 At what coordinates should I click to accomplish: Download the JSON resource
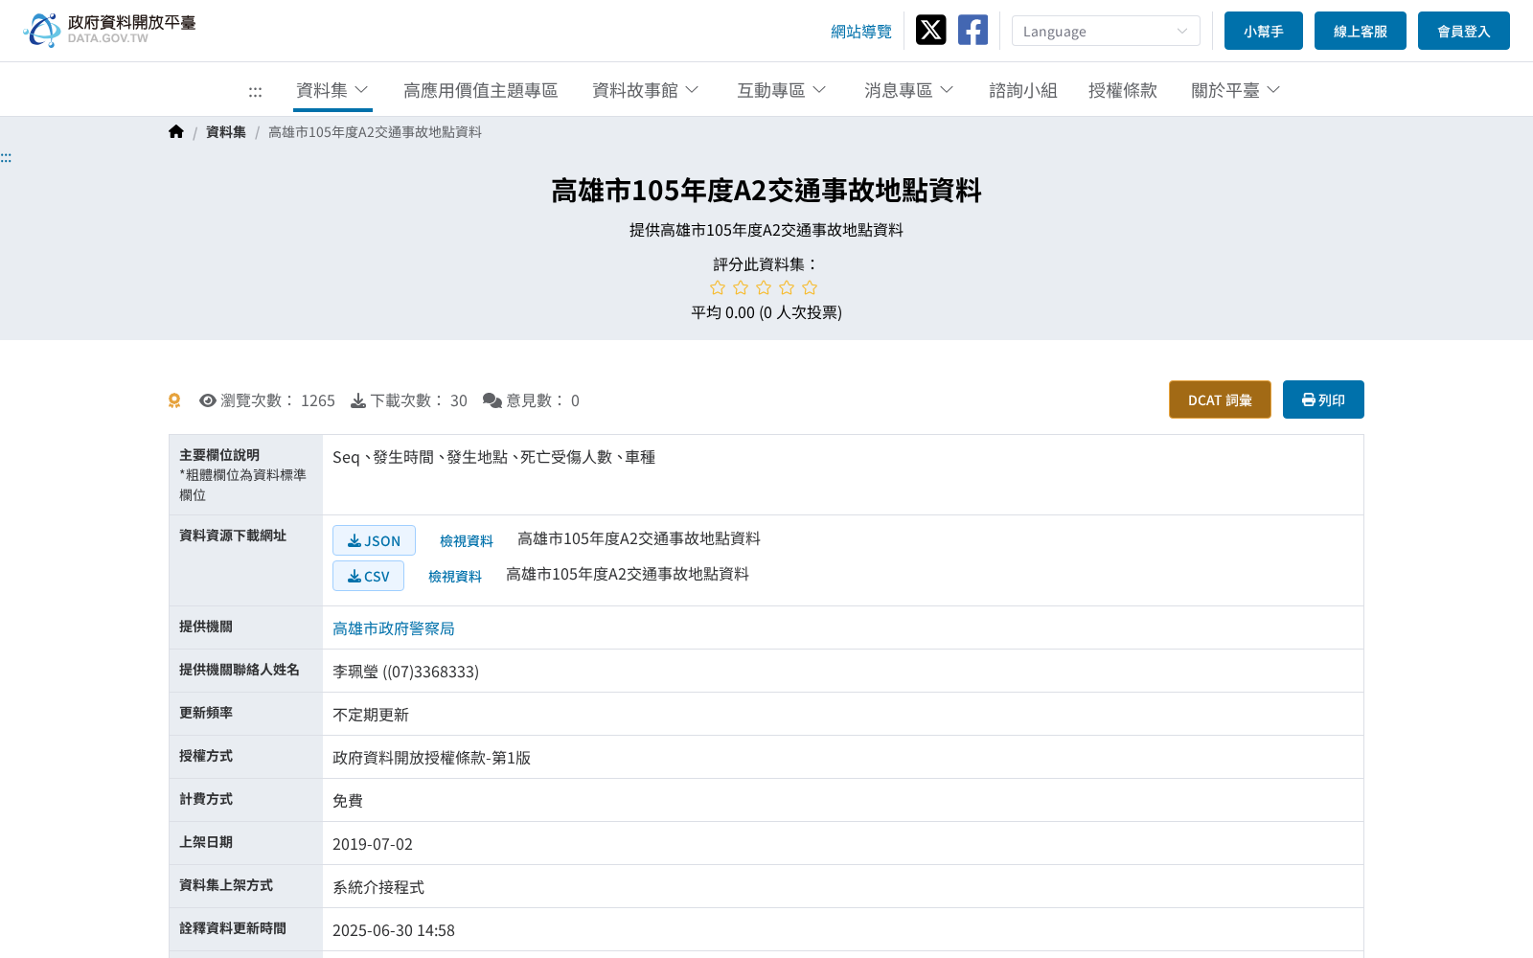[x=374, y=540]
